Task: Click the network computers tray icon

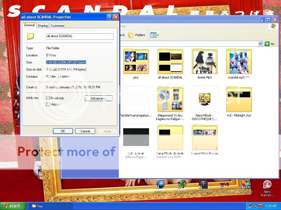Action: coord(251,206)
